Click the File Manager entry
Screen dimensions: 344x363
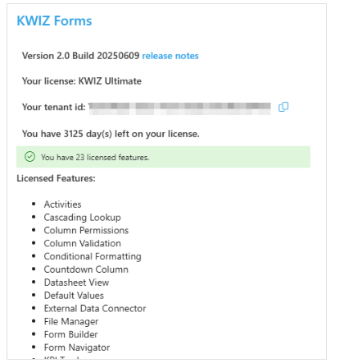point(71,322)
